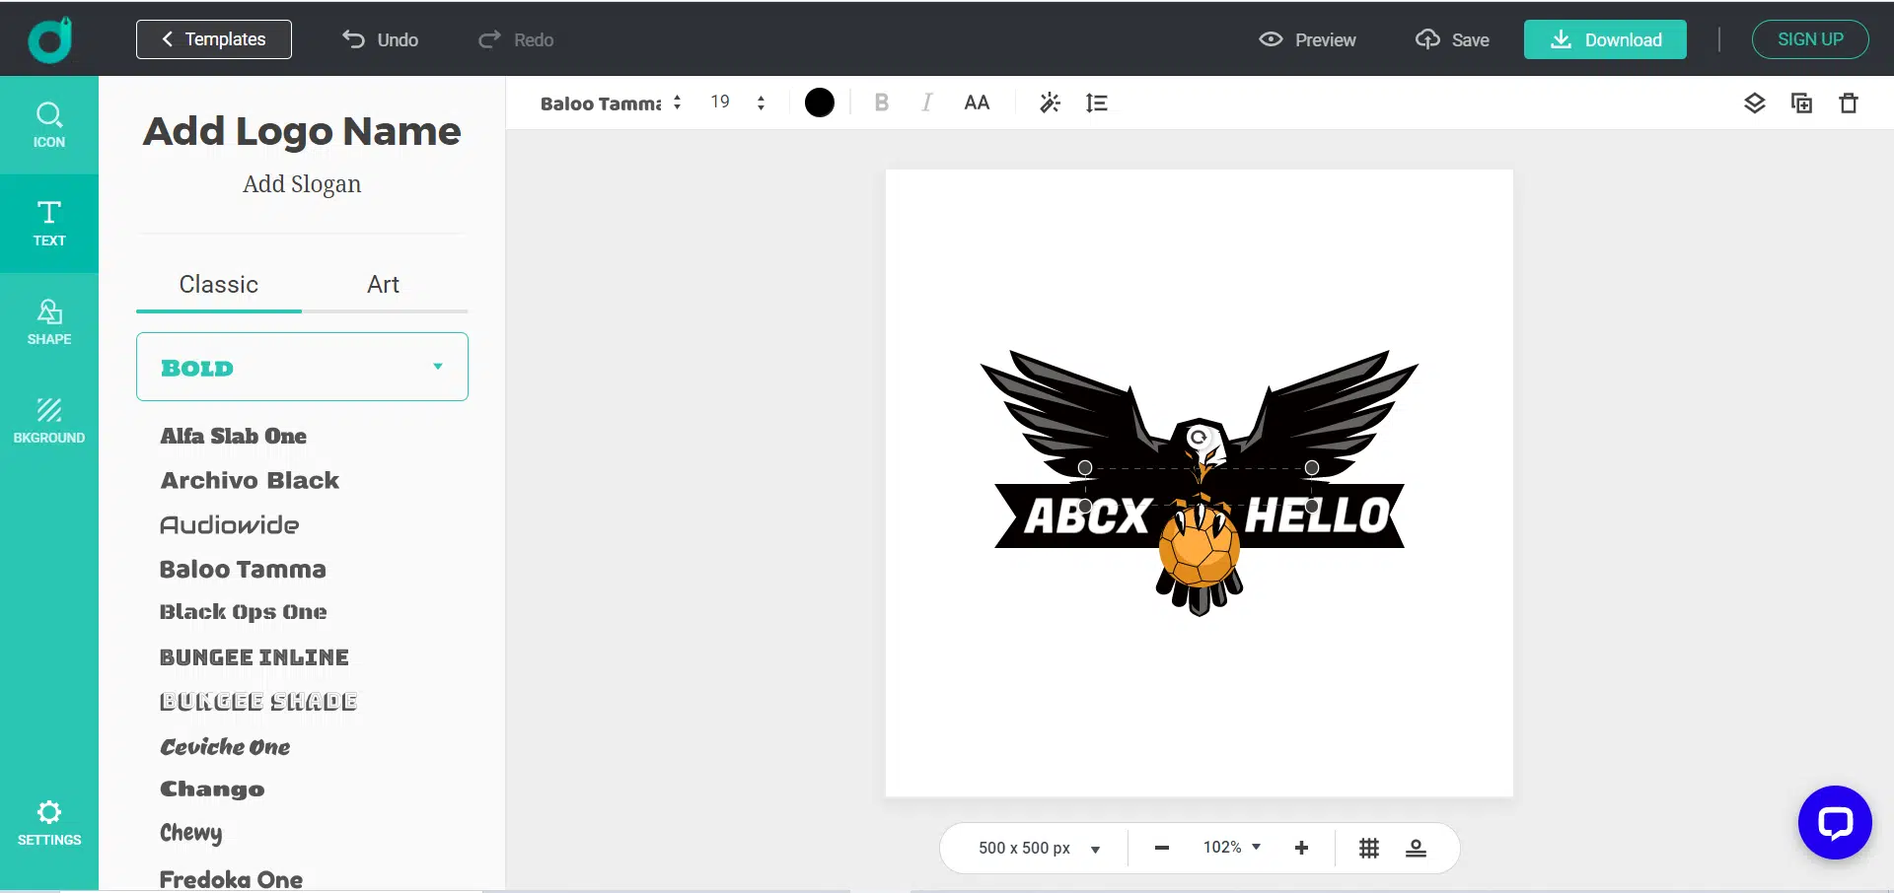Screen dimensions: 1894x893
Task: Delete selected element with trash icon
Action: (x=1849, y=103)
